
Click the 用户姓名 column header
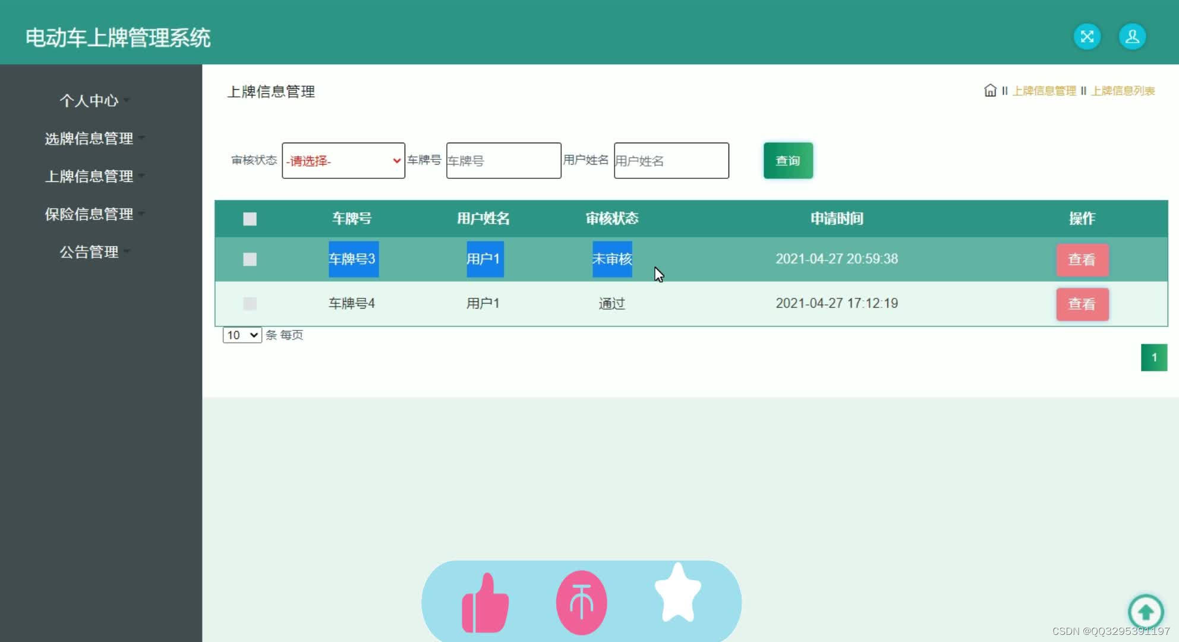click(483, 219)
